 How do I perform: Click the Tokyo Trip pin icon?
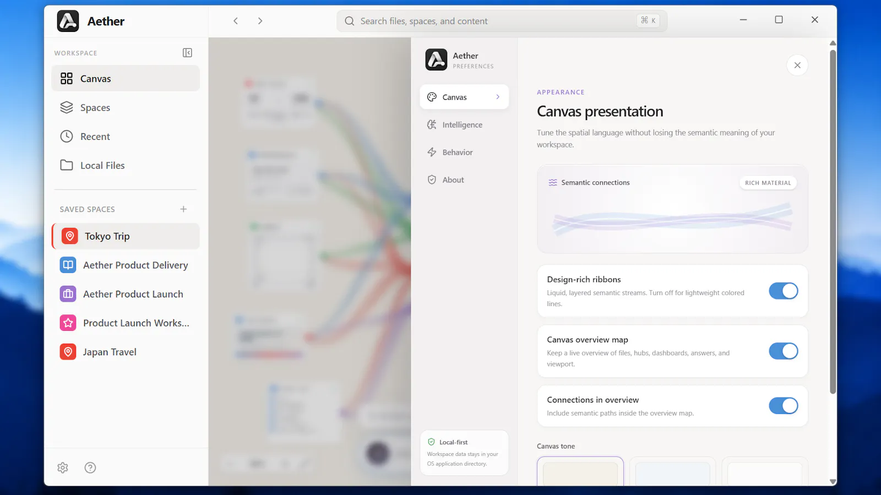coord(69,236)
